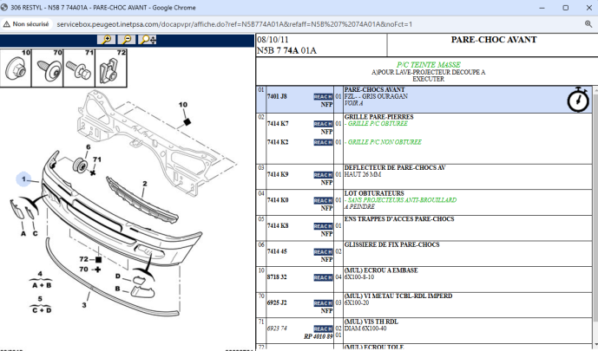The image size is (598, 351).
Task: Click 'GRILLE PARE-PIERRES' heading
Action: tap(378, 117)
